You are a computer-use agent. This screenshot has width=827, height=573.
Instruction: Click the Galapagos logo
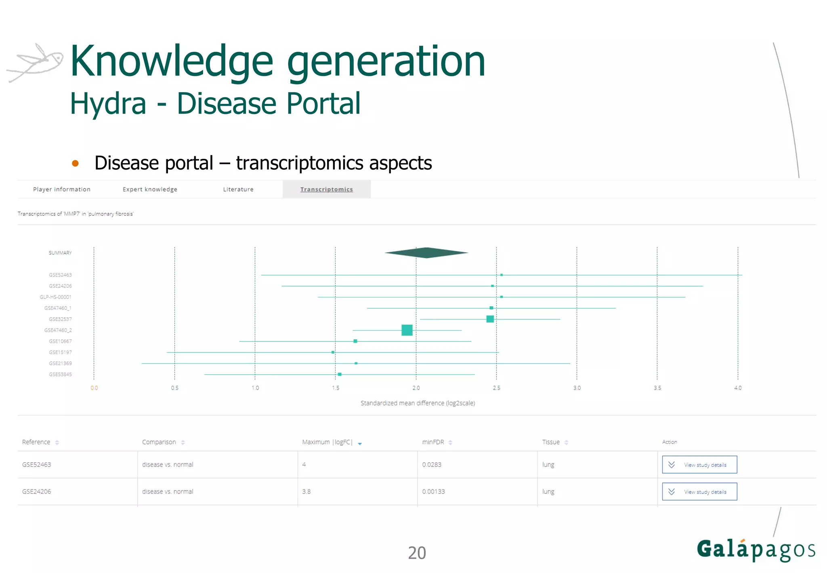[x=756, y=550]
